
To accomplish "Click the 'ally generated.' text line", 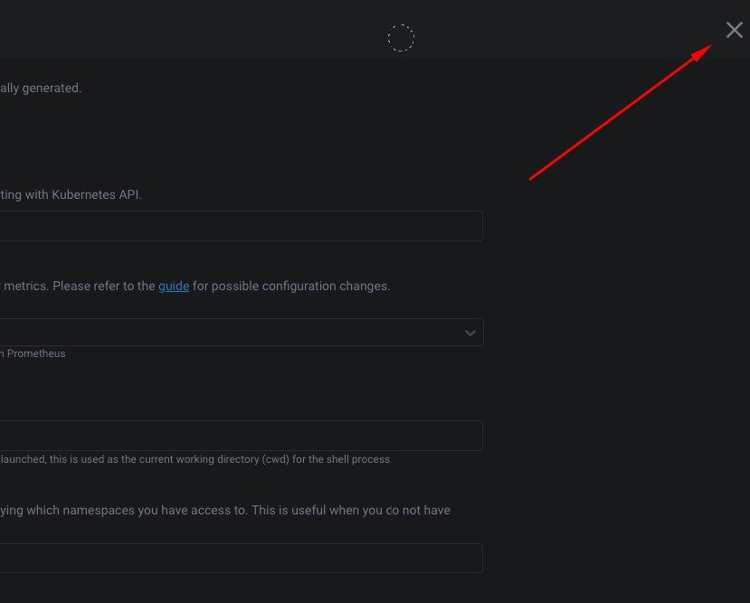I will click(x=41, y=88).
